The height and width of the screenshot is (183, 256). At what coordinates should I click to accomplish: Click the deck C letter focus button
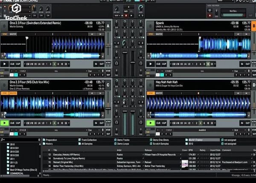point(108,85)
